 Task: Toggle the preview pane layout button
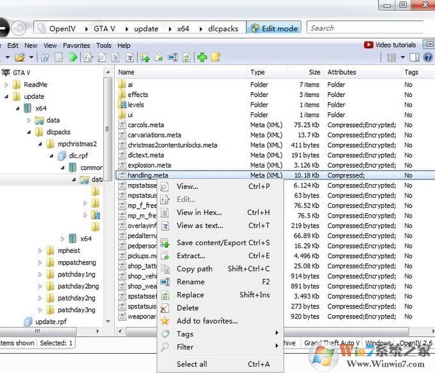point(414,58)
